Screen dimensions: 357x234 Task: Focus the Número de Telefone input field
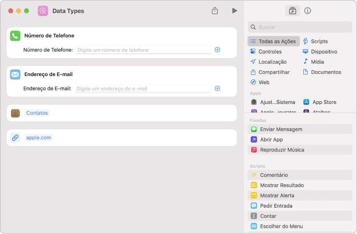click(144, 50)
